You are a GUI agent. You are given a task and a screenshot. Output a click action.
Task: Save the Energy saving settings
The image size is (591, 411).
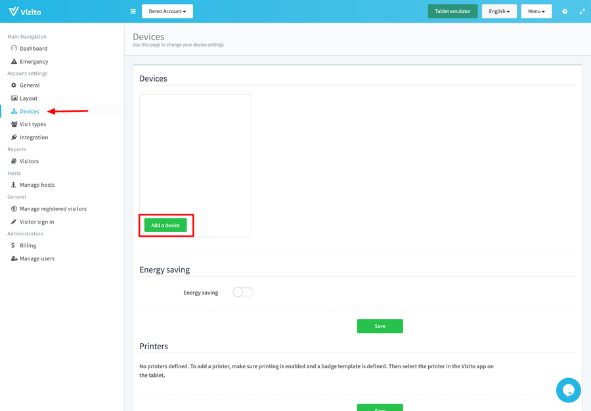tap(380, 326)
